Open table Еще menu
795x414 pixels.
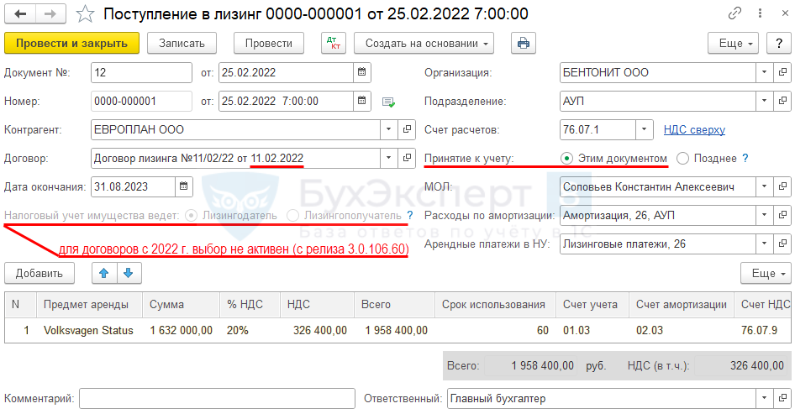coord(766,273)
